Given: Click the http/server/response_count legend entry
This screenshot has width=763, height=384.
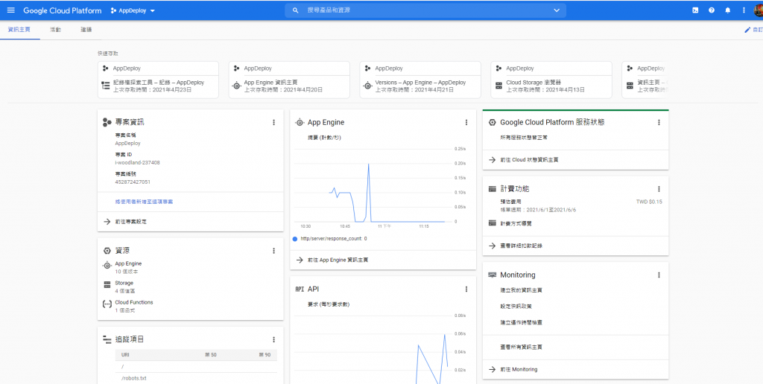Looking at the screenshot, I should (329, 239).
